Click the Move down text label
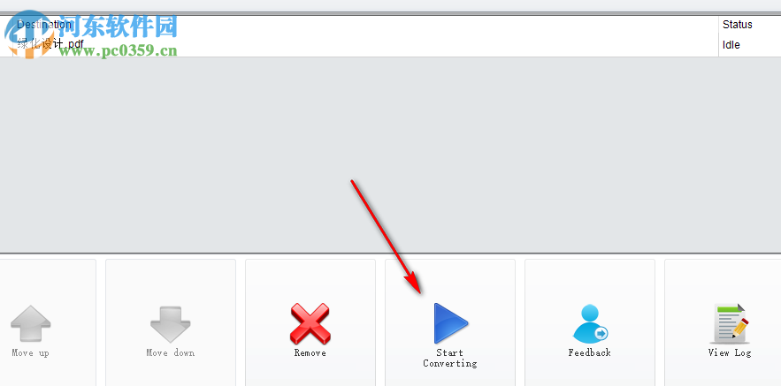 coord(171,352)
